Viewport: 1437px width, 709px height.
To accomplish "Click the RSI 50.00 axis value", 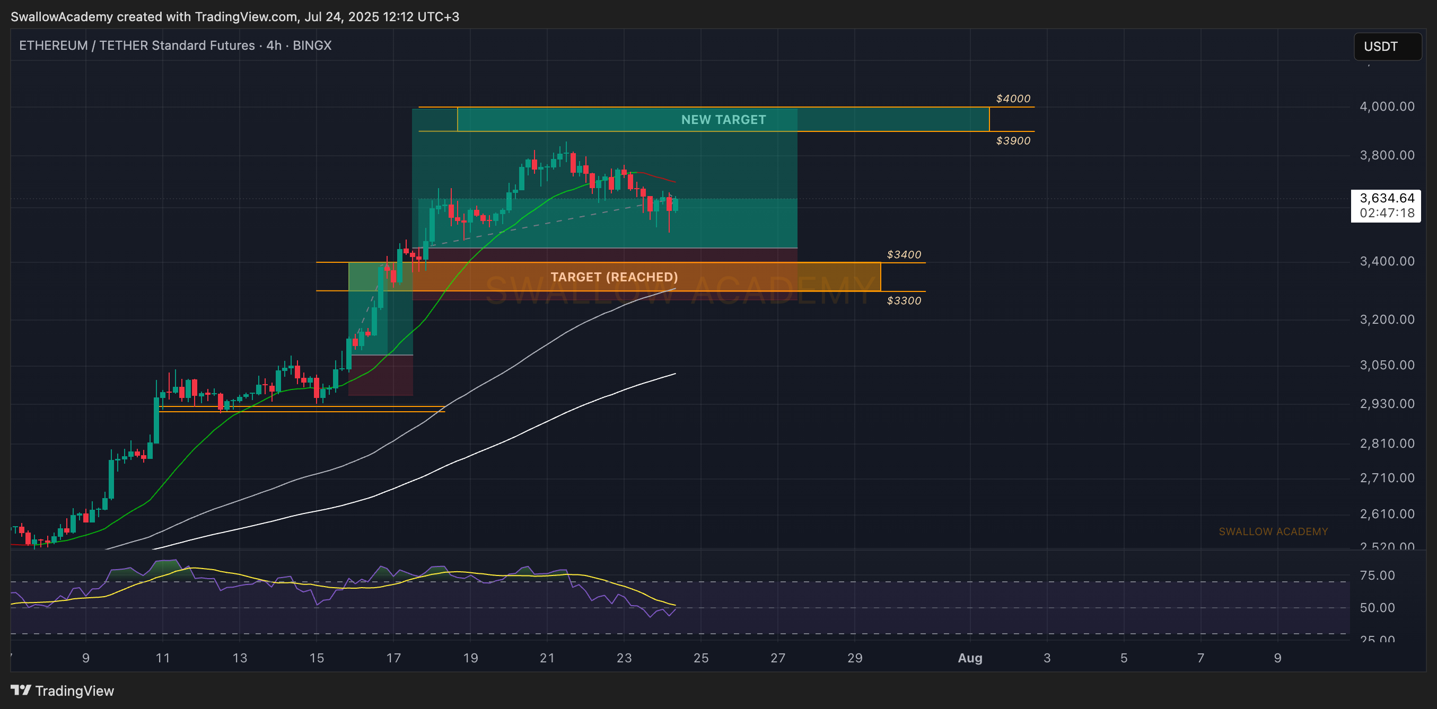I will coord(1377,608).
